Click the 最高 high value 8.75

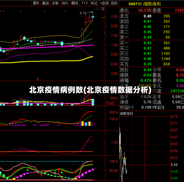coord(180,75)
